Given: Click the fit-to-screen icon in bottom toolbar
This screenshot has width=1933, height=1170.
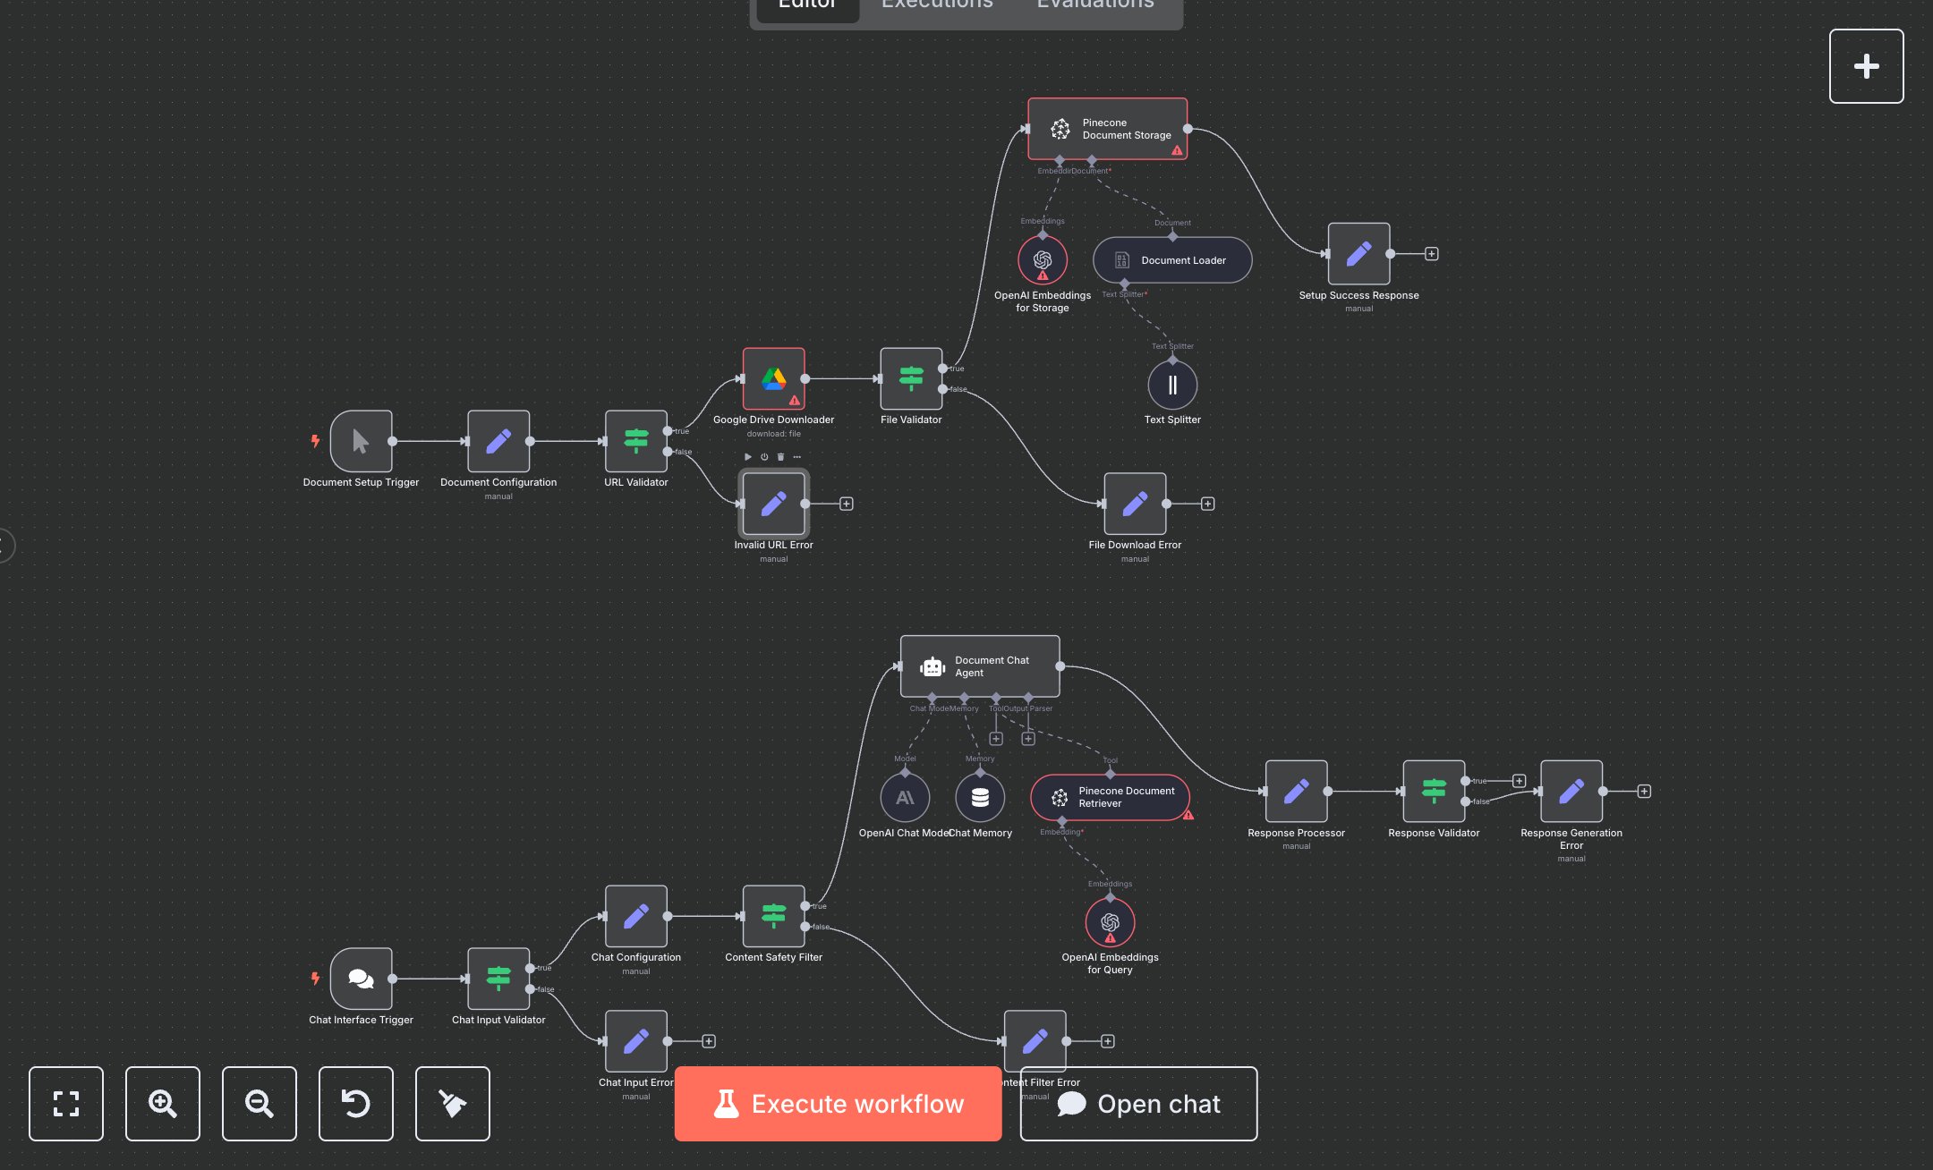Looking at the screenshot, I should click(x=66, y=1104).
